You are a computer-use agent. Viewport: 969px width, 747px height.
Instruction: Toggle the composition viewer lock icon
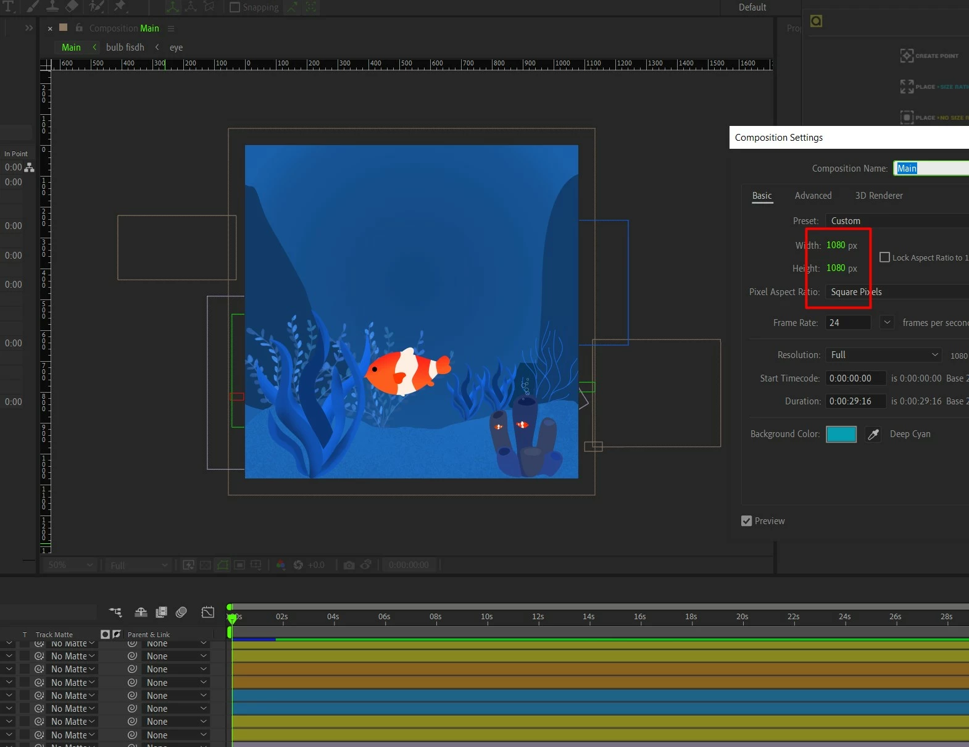[x=79, y=28]
